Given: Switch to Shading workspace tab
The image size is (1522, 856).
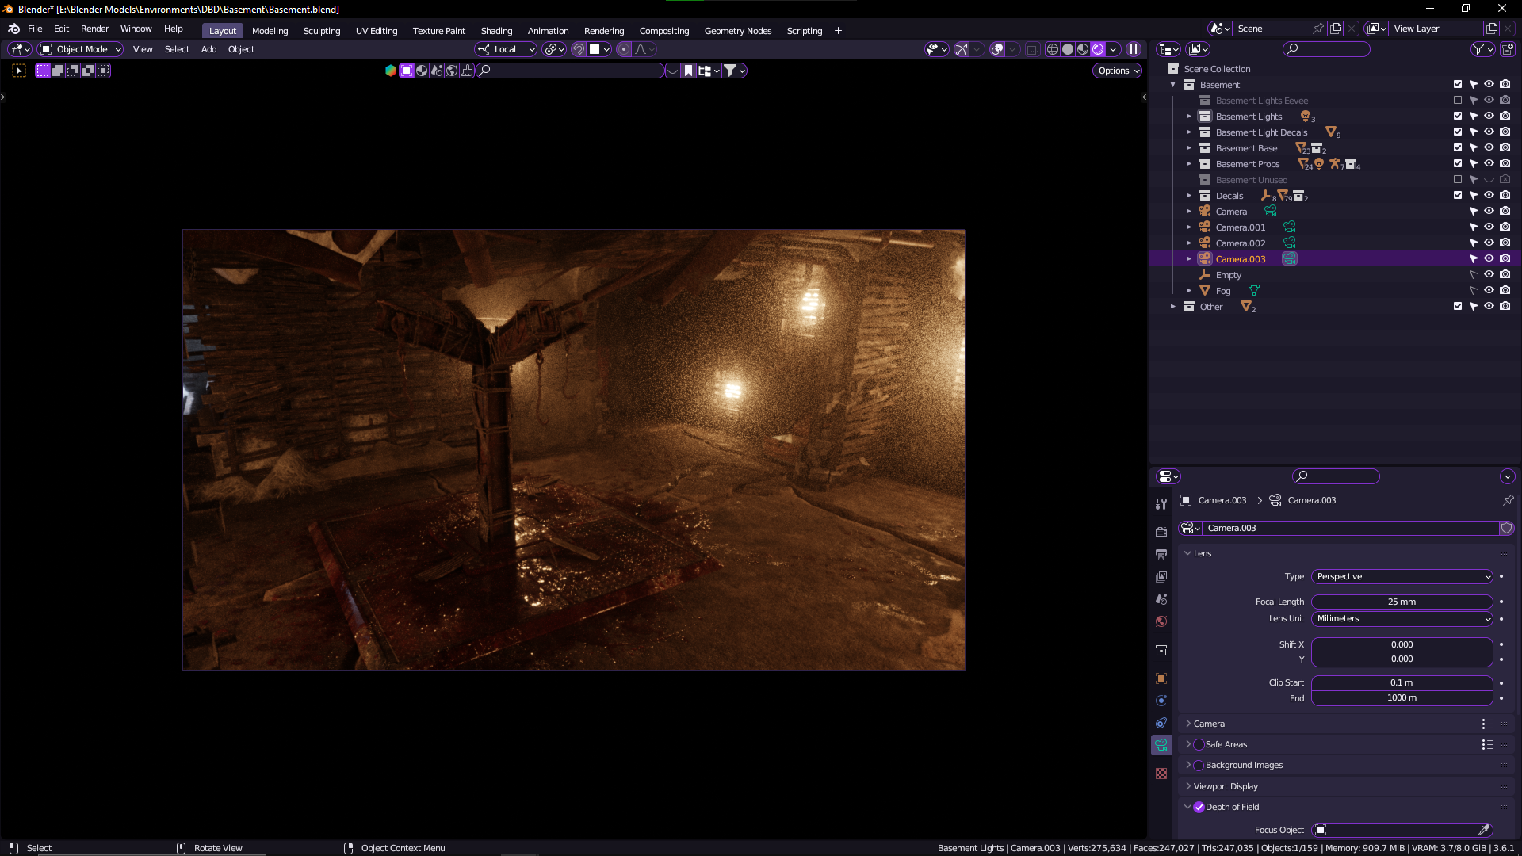Looking at the screenshot, I should pos(496,31).
